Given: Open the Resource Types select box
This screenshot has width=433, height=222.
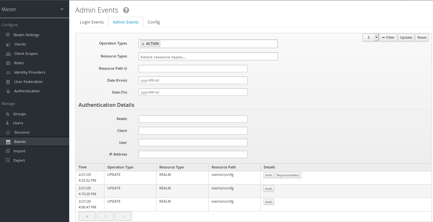Looking at the screenshot, I should pos(208,56).
